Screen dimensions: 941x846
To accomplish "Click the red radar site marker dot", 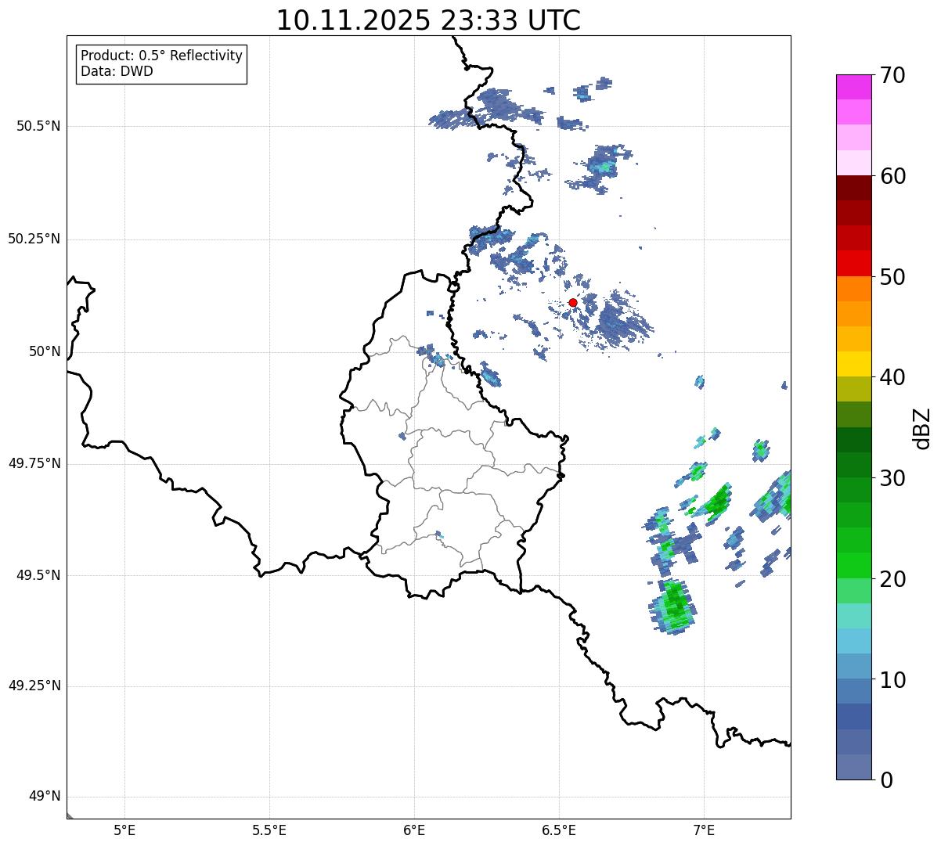I will pyautogui.click(x=573, y=302).
